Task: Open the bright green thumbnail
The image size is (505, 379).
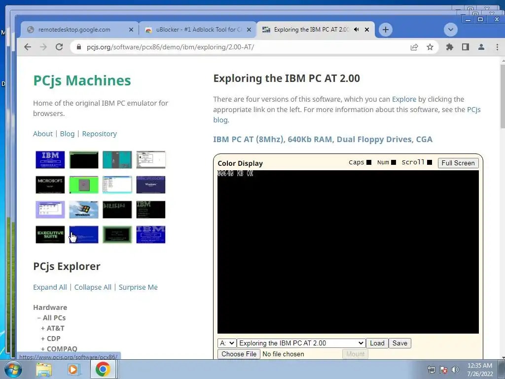Action: [x=84, y=185]
